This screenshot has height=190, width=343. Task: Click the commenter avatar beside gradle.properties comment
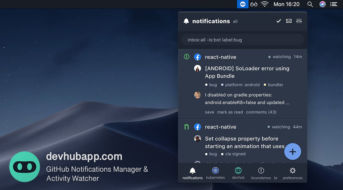click(x=197, y=95)
